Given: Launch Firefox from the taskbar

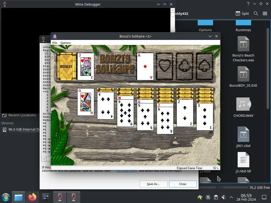Looking at the screenshot, I should [x=32, y=197].
